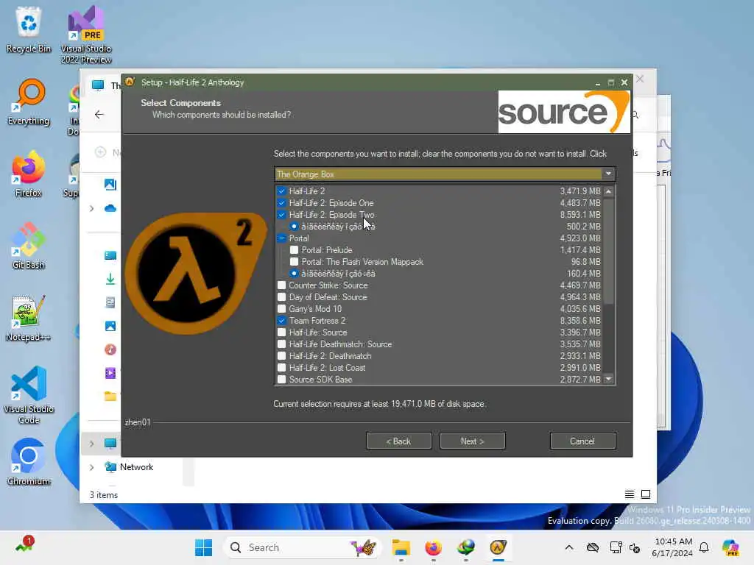Uncheck Half-Life 2: Episode Two
Viewport: 754px width, 565px height.
click(x=282, y=215)
